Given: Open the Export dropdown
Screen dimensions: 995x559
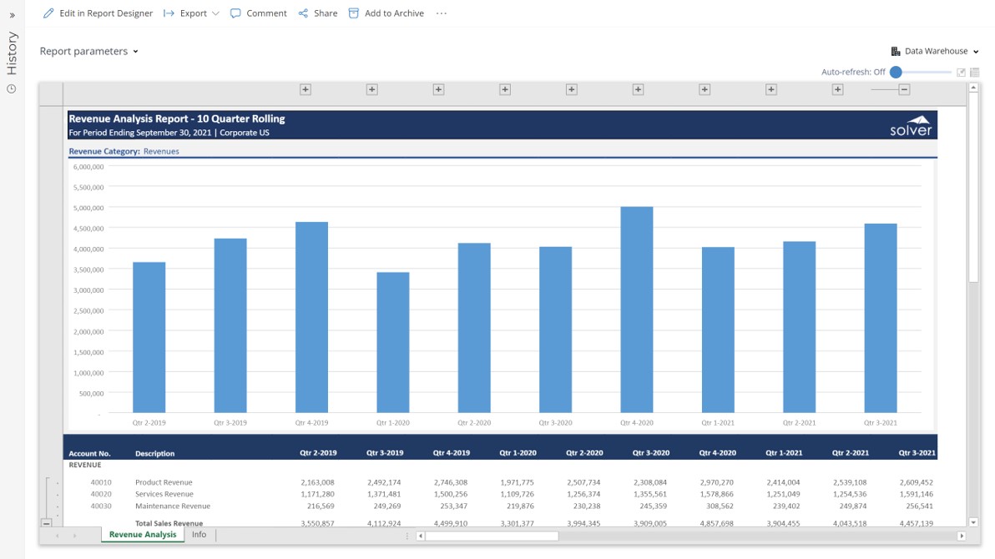Looking at the screenshot, I should click(x=192, y=13).
